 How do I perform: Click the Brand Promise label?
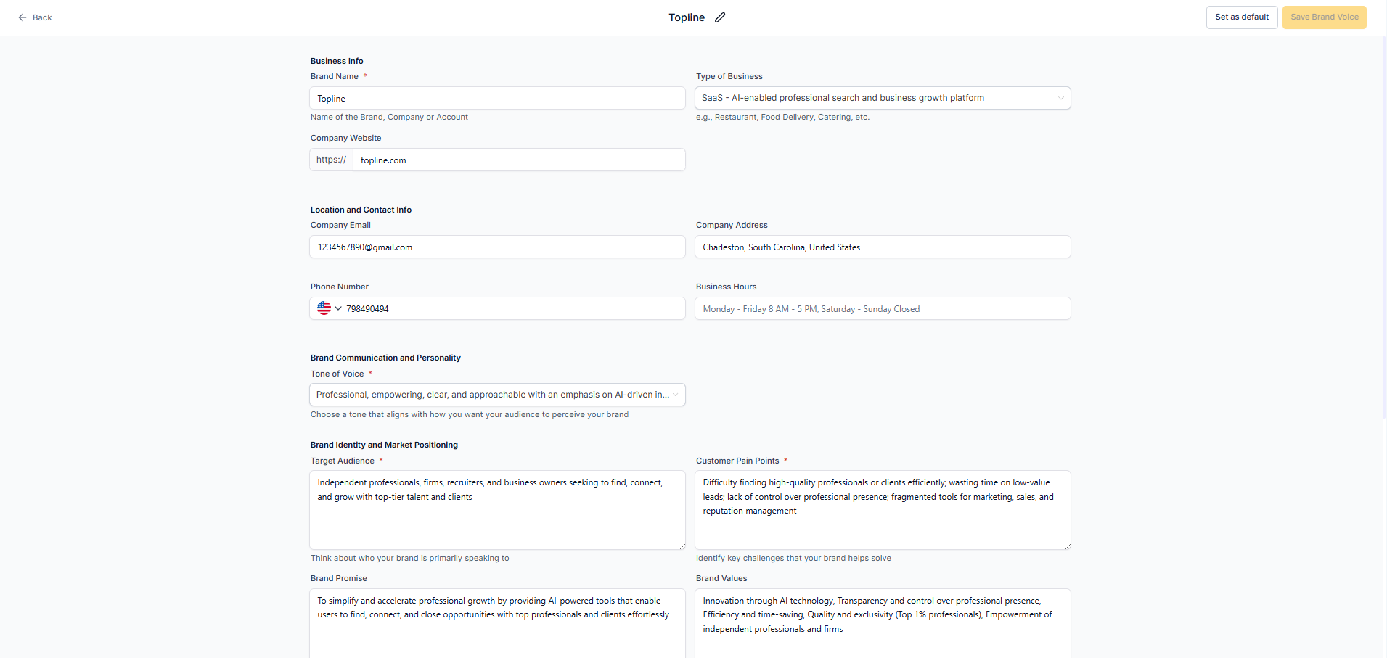point(339,578)
